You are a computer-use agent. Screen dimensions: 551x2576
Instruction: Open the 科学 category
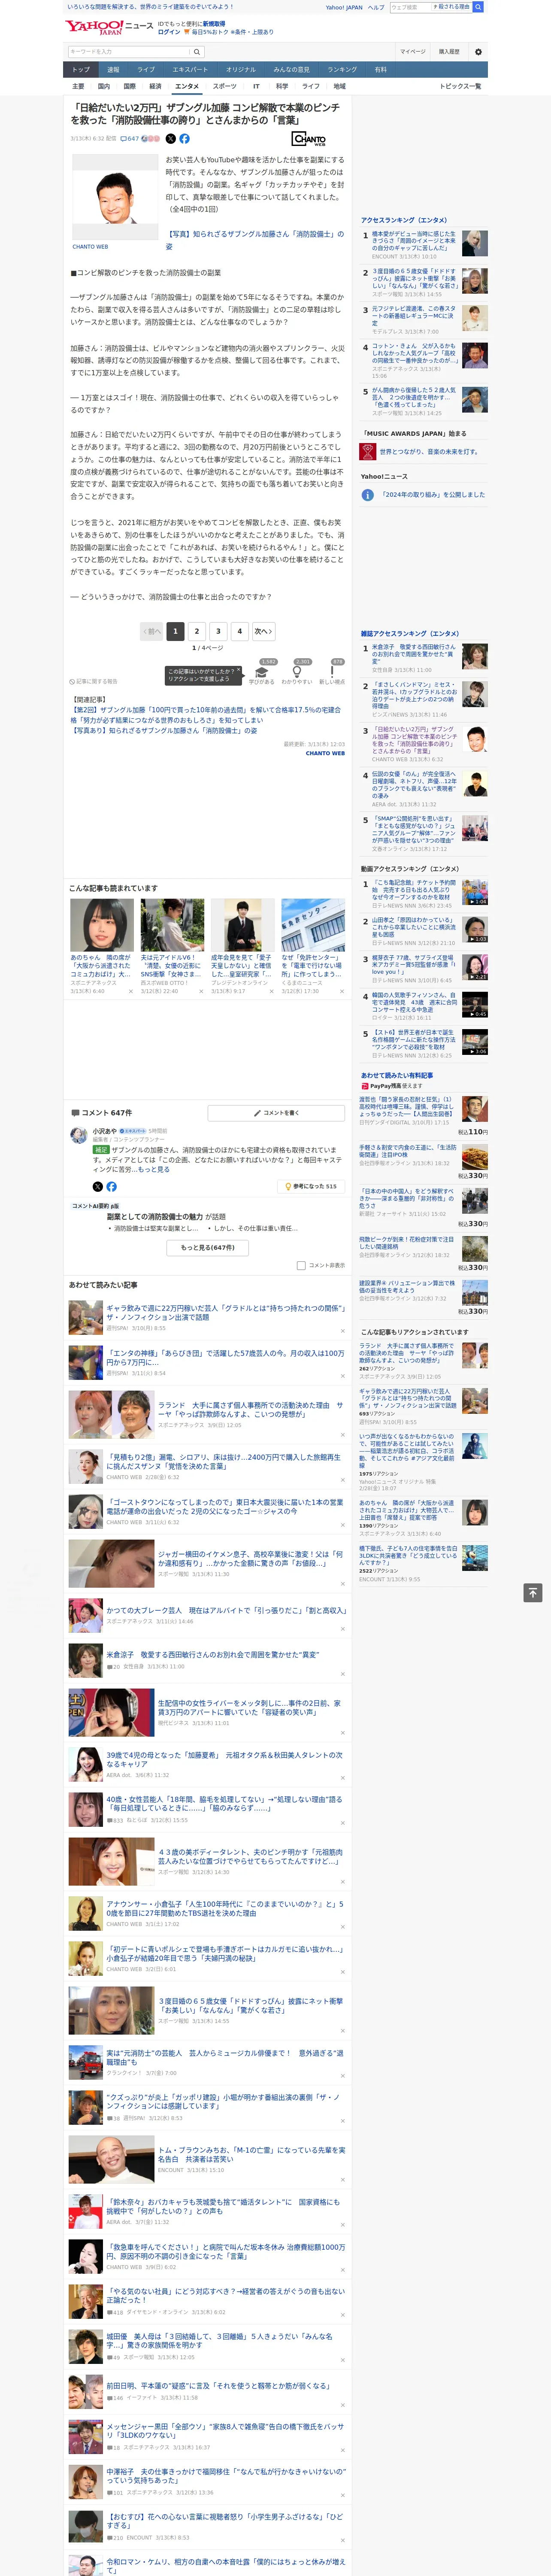pyautogui.click(x=282, y=86)
